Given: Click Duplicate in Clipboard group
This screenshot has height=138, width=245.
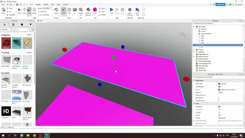Looking at the screenshot, I should click(11, 15).
